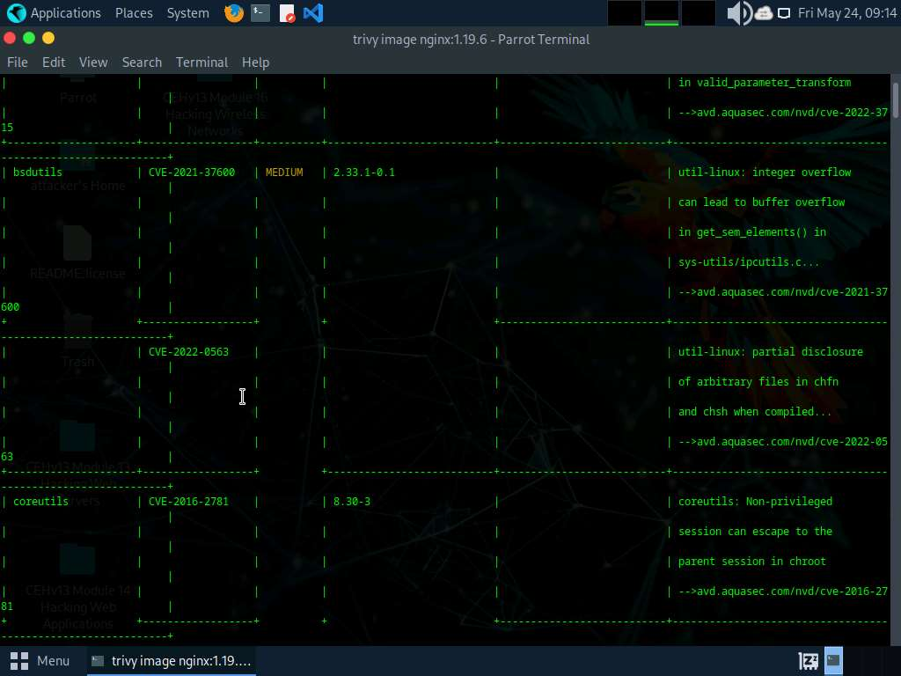Select trivy image nginx taskbar window button
This screenshot has width=901, height=676.
pyautogui.click(x=172, y=660)
